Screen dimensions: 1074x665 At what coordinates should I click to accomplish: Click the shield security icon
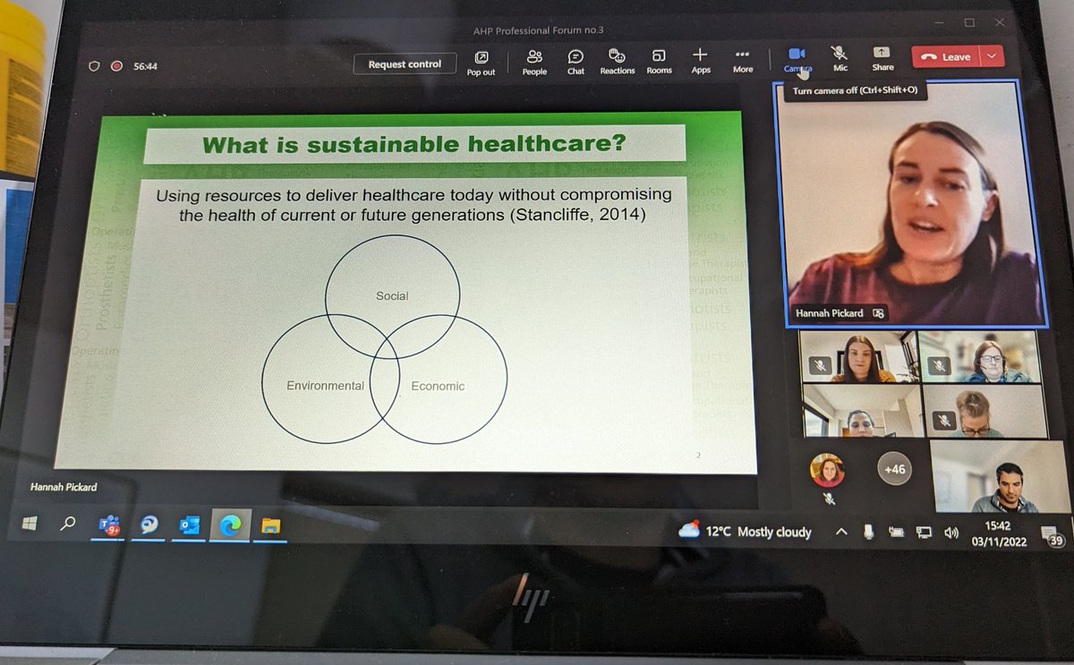[93, 65]
